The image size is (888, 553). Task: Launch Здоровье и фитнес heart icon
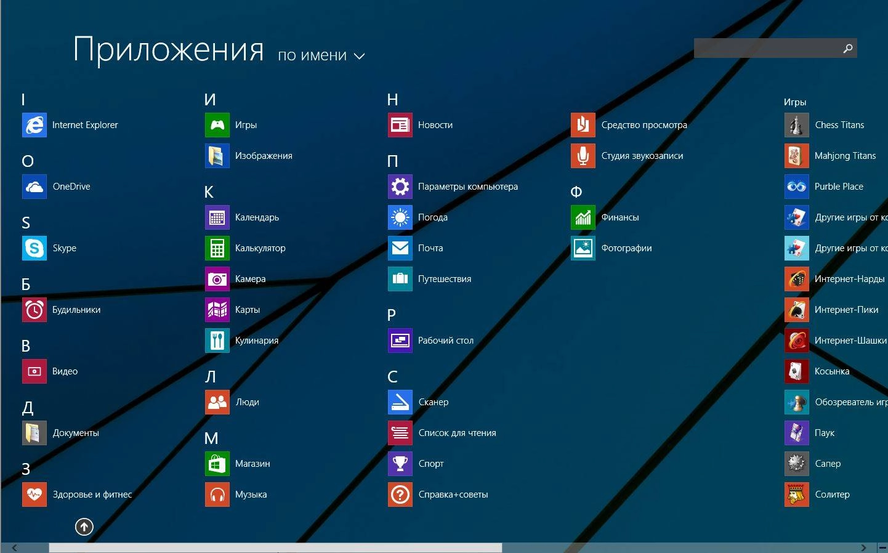click(x=34, y=494)
